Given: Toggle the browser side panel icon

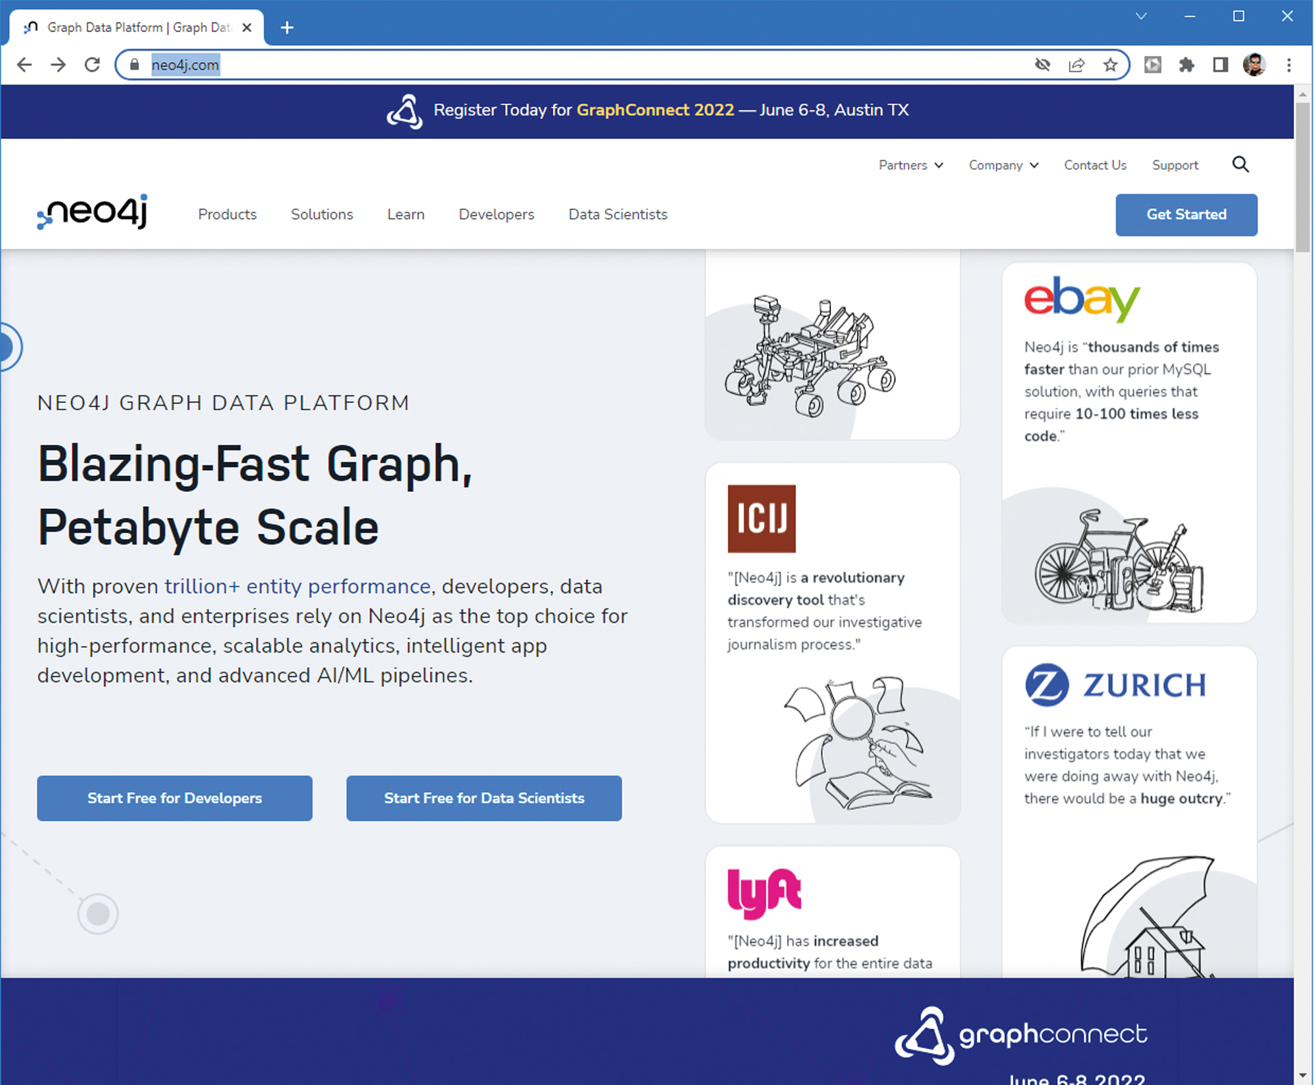Looking at the screenshot, I should (1220, 65).
